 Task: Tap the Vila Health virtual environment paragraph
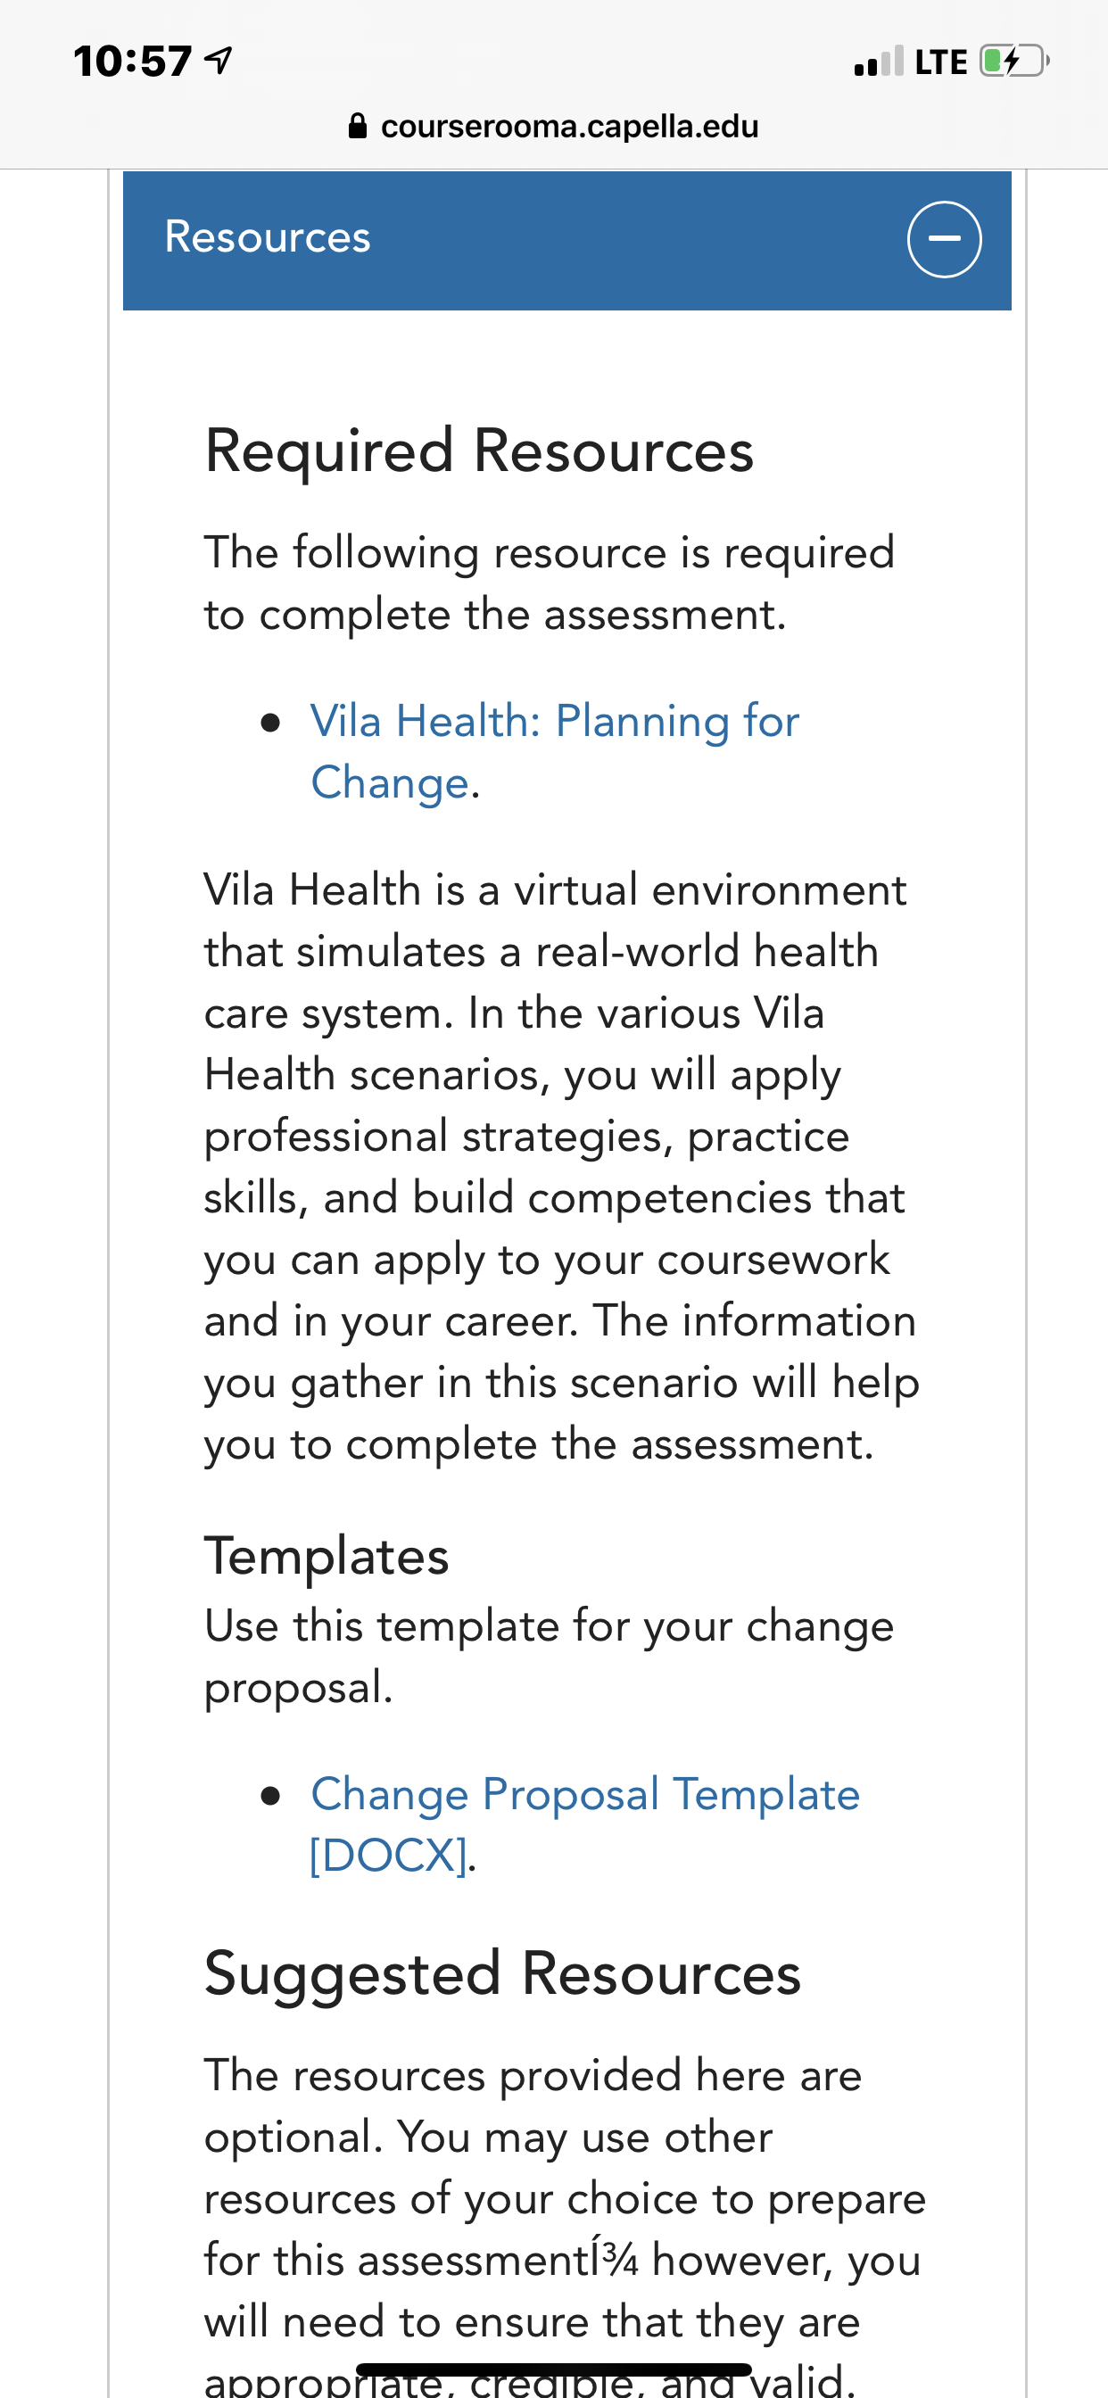[561, 1166]
